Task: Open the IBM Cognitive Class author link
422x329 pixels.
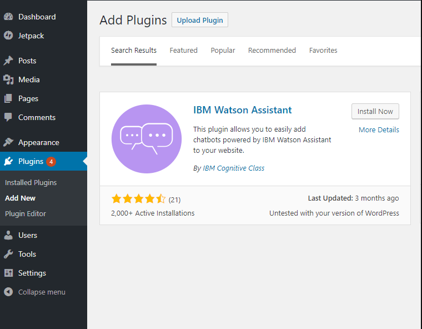Action: point(233,168)
